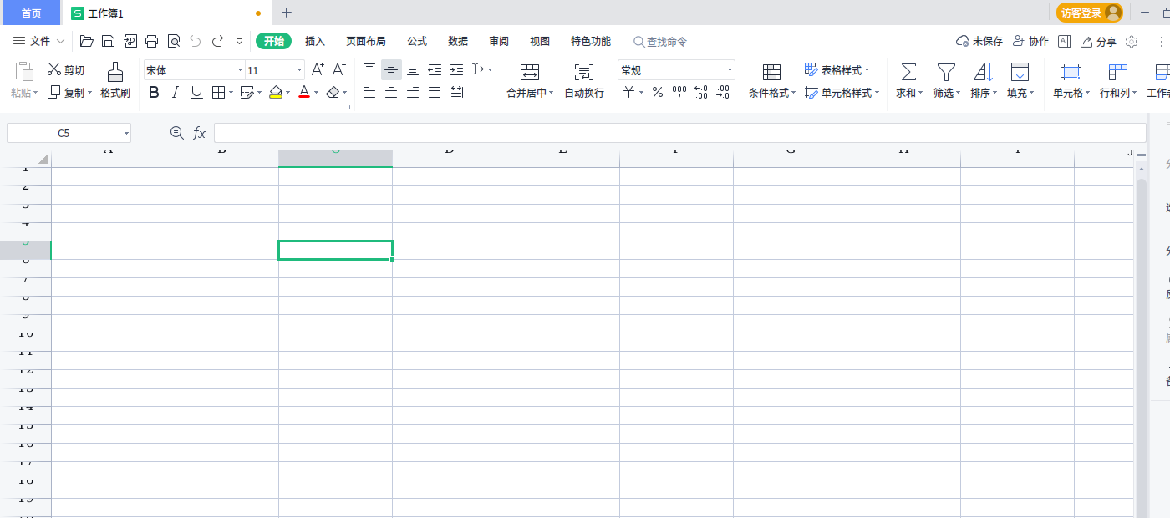Toggle Underline formatting

pyautogui.click(x=196, y=92)
